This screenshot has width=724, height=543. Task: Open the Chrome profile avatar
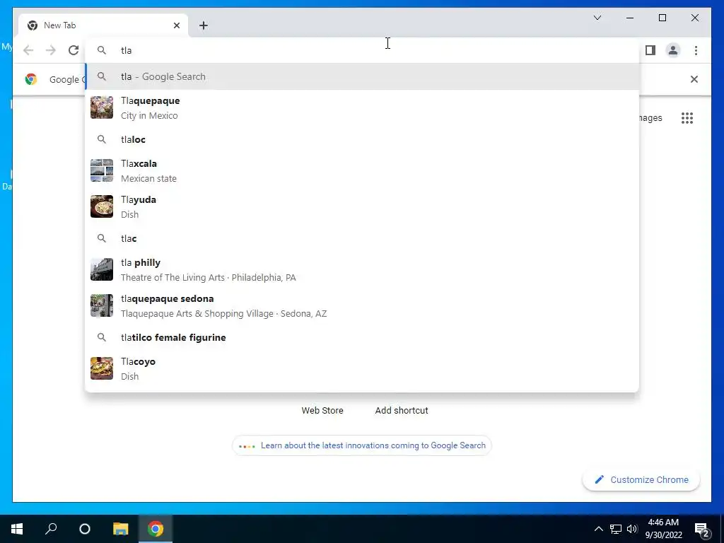pyautogui.click(x=673, y=50)
